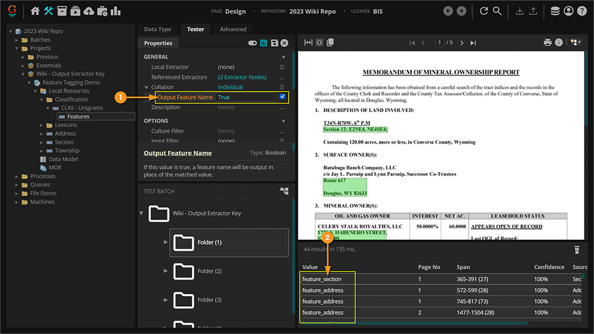Toggle the switch in the Properties header
Viewport: 594px width, 334px height.
click(x=252, y=43)
